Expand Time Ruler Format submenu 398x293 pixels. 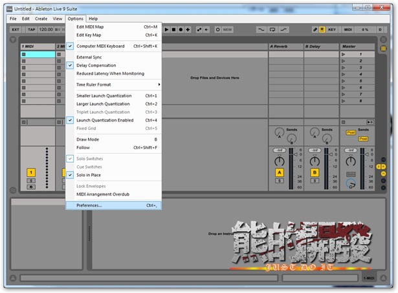(114, 85)
